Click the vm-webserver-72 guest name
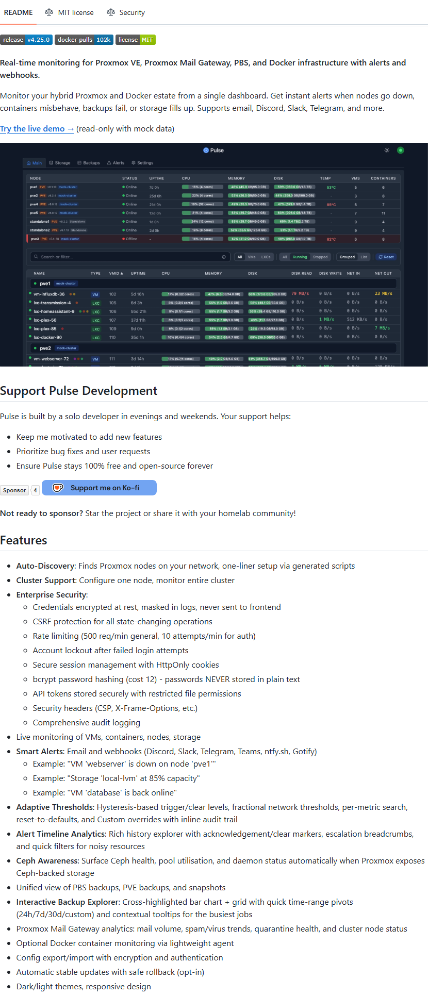Screen dimensions: 428x996 click(51, 359)
